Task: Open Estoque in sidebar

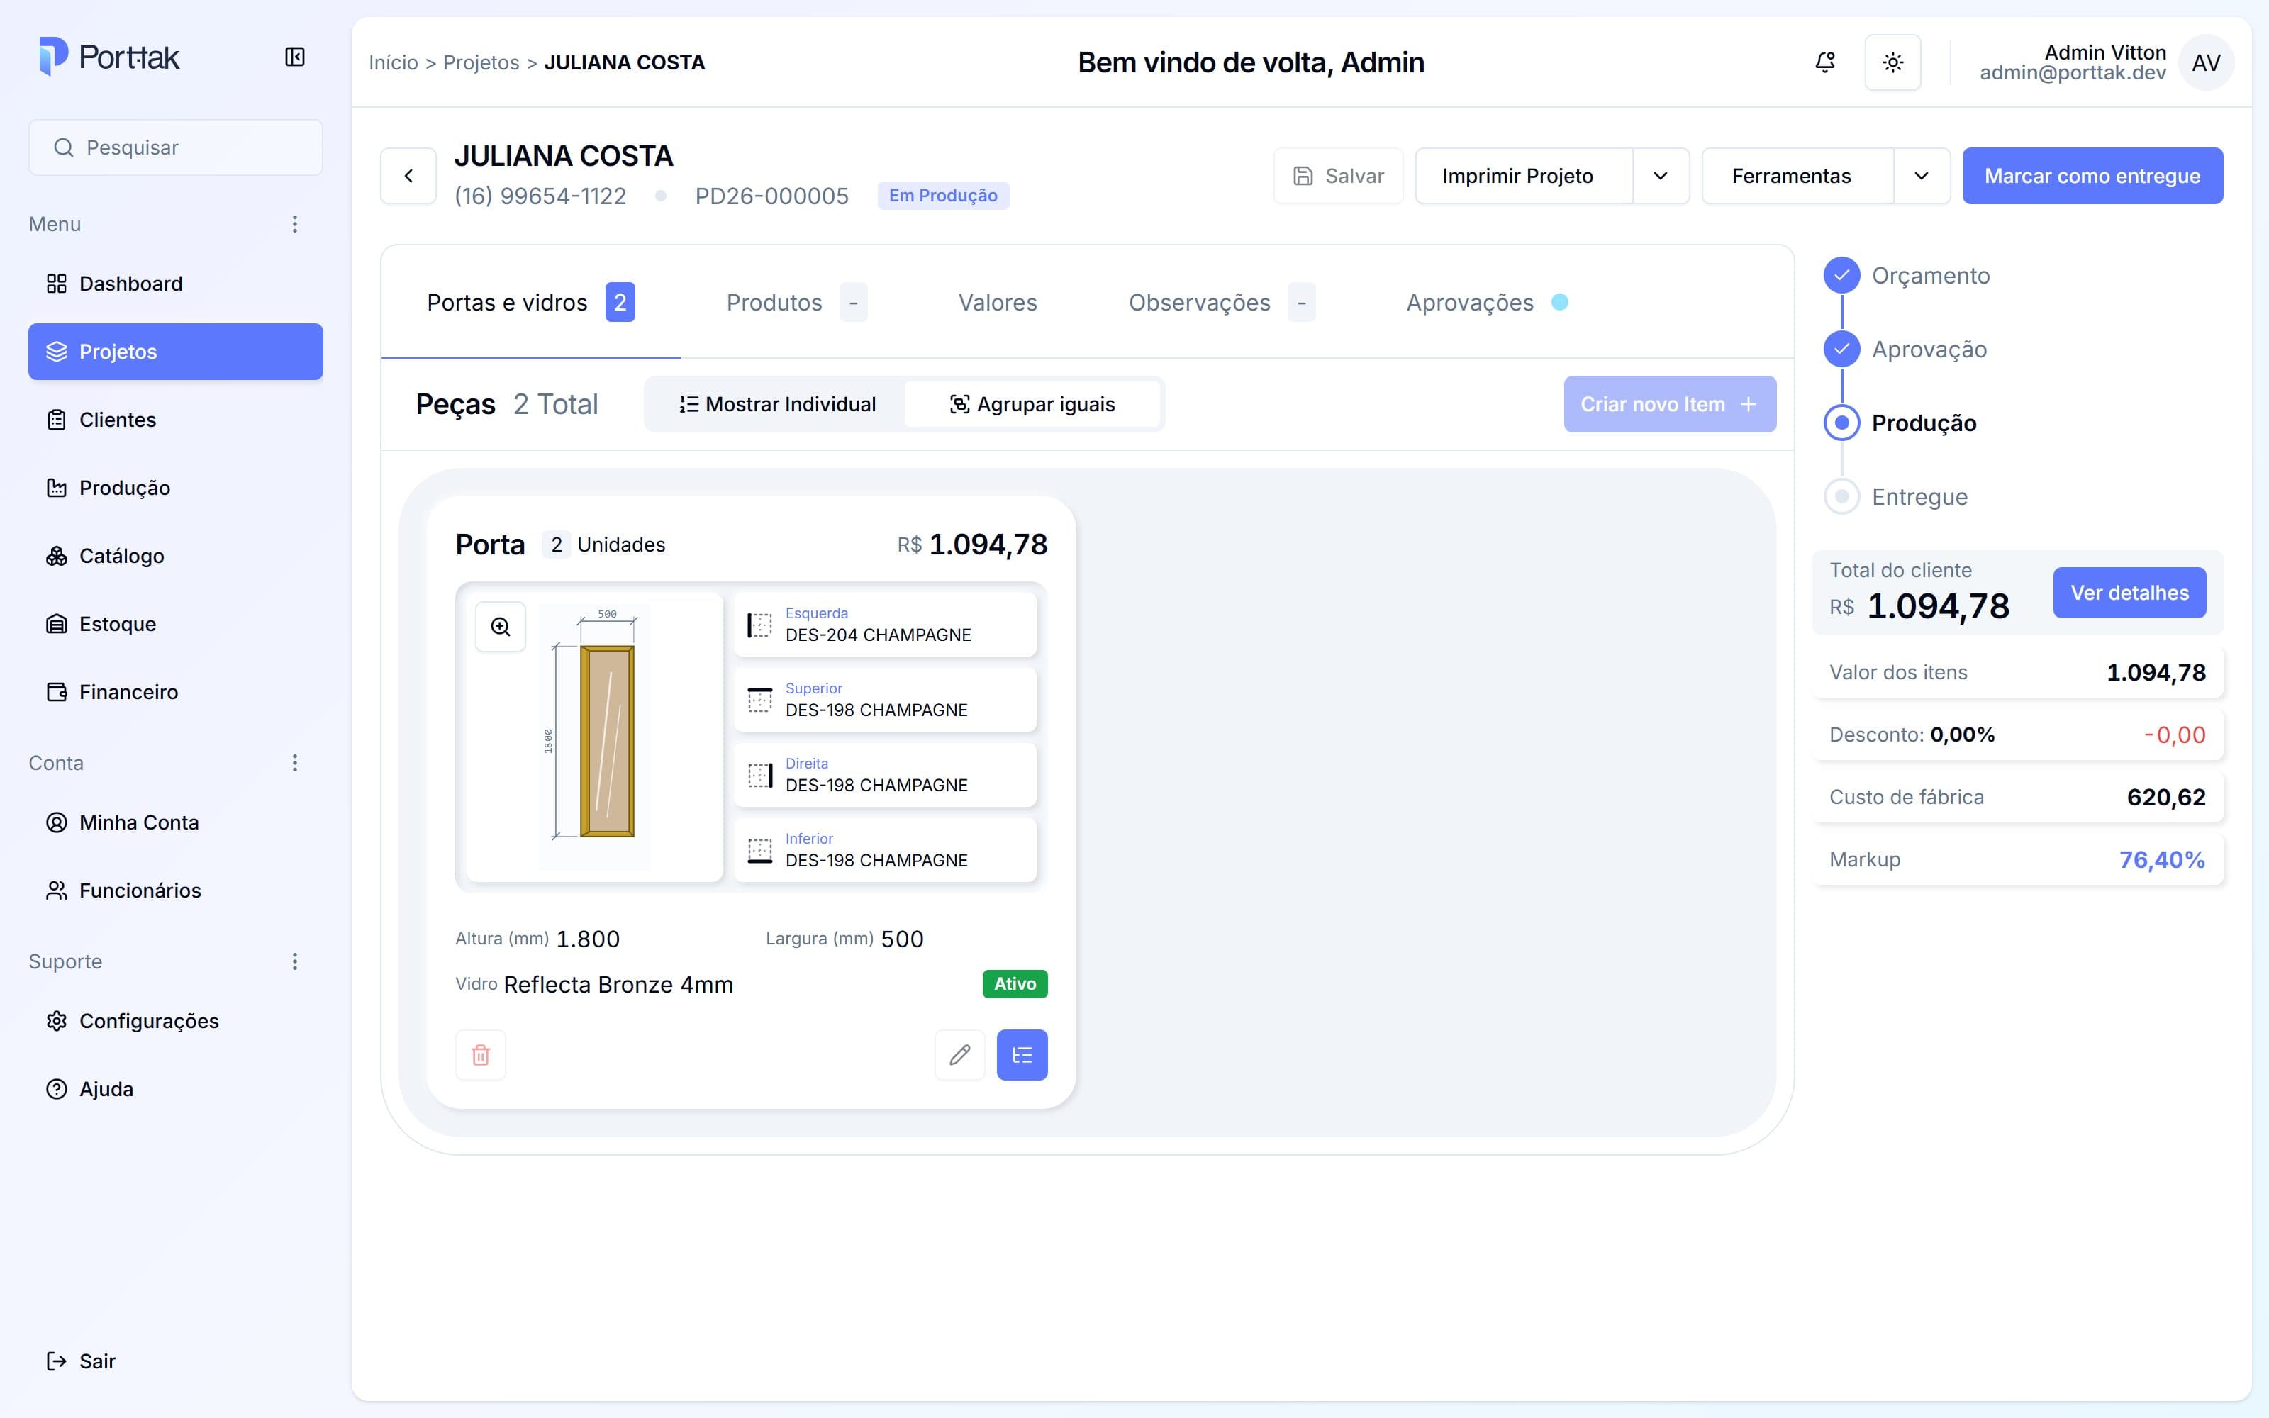Action: click(x=175, y=624)
